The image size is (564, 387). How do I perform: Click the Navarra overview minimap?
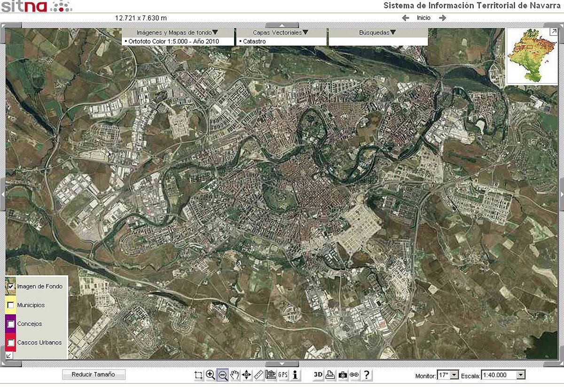pos(530,57)
